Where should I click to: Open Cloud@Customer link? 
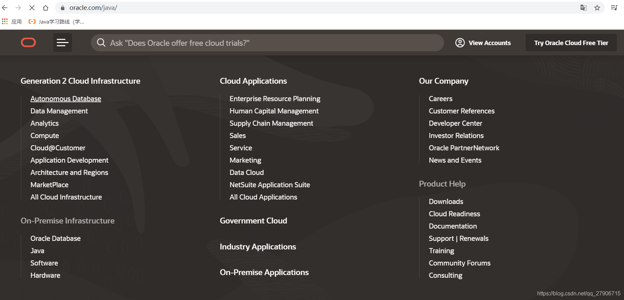(58, 148)
